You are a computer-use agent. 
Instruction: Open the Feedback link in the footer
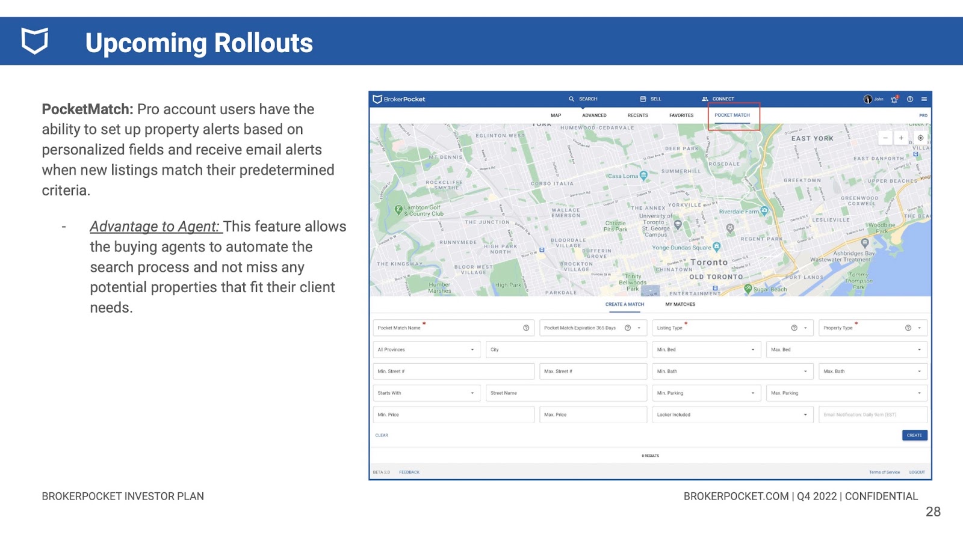(409, 472)
